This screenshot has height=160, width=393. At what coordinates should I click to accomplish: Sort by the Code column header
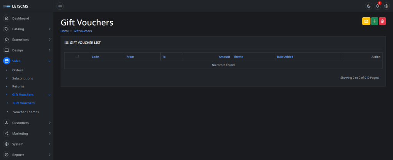pos(95,57)
